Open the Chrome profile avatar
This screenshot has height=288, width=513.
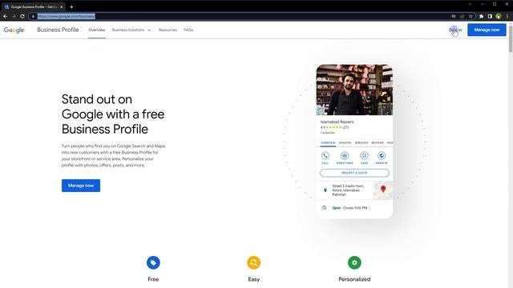point(499,16)
